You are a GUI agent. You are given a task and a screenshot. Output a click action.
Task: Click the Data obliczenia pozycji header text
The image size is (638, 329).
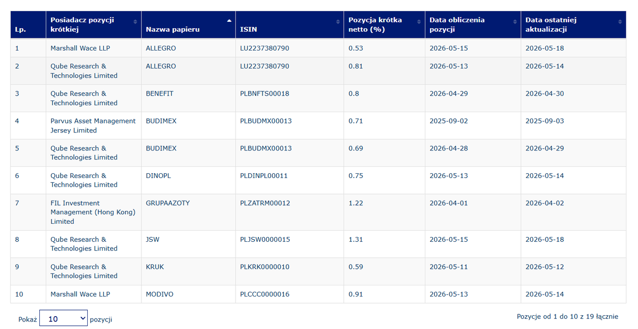coord(457,24)
